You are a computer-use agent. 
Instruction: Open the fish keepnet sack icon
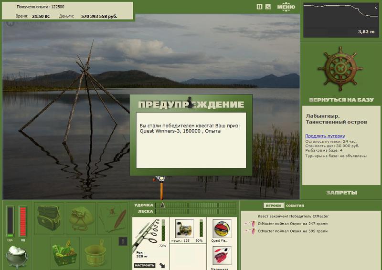[x=81, y=218]
